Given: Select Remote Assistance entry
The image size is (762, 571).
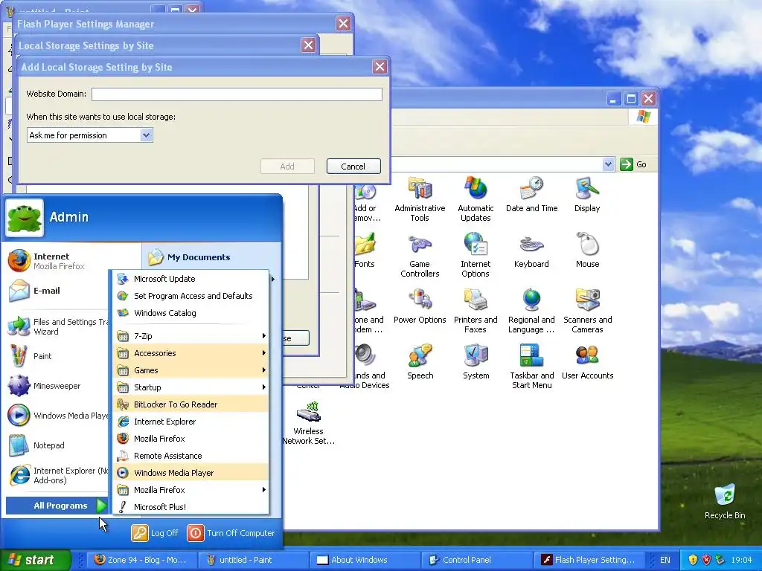Looking at the screenshot, I should (191, 456).
